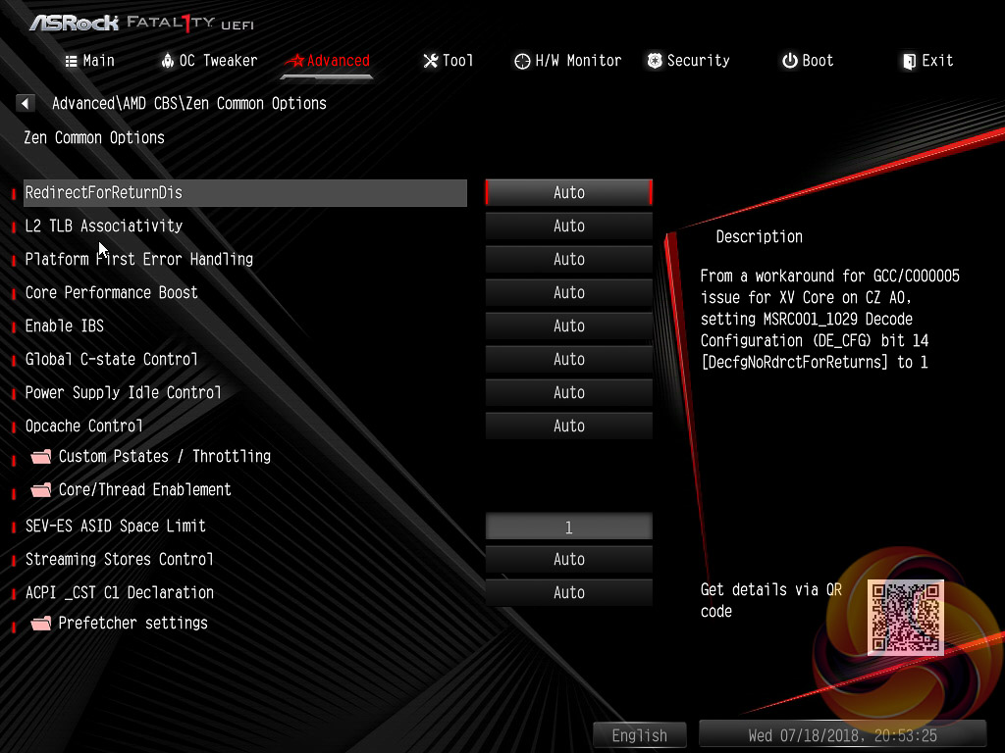Click the English language button
Viewport: 1005px width, 753px height.
click(640, 735)
